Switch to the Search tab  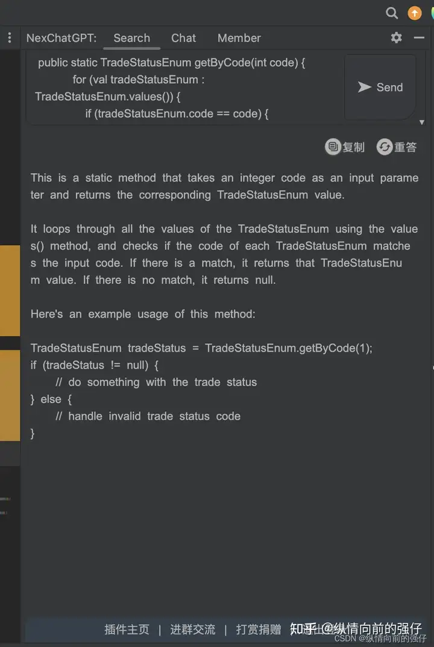(x=131, y=37)
